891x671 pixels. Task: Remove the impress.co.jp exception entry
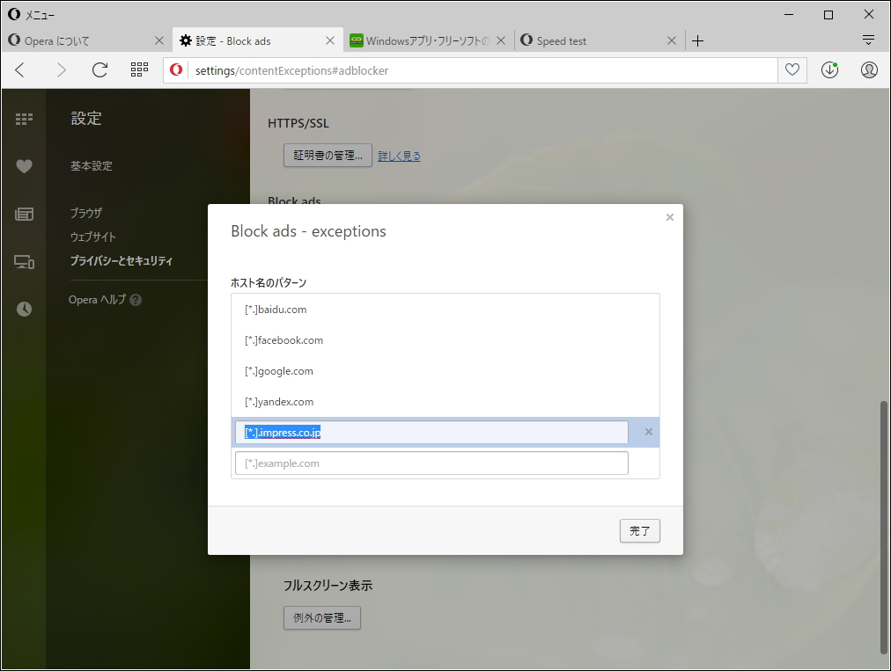(x=649, y=432)
